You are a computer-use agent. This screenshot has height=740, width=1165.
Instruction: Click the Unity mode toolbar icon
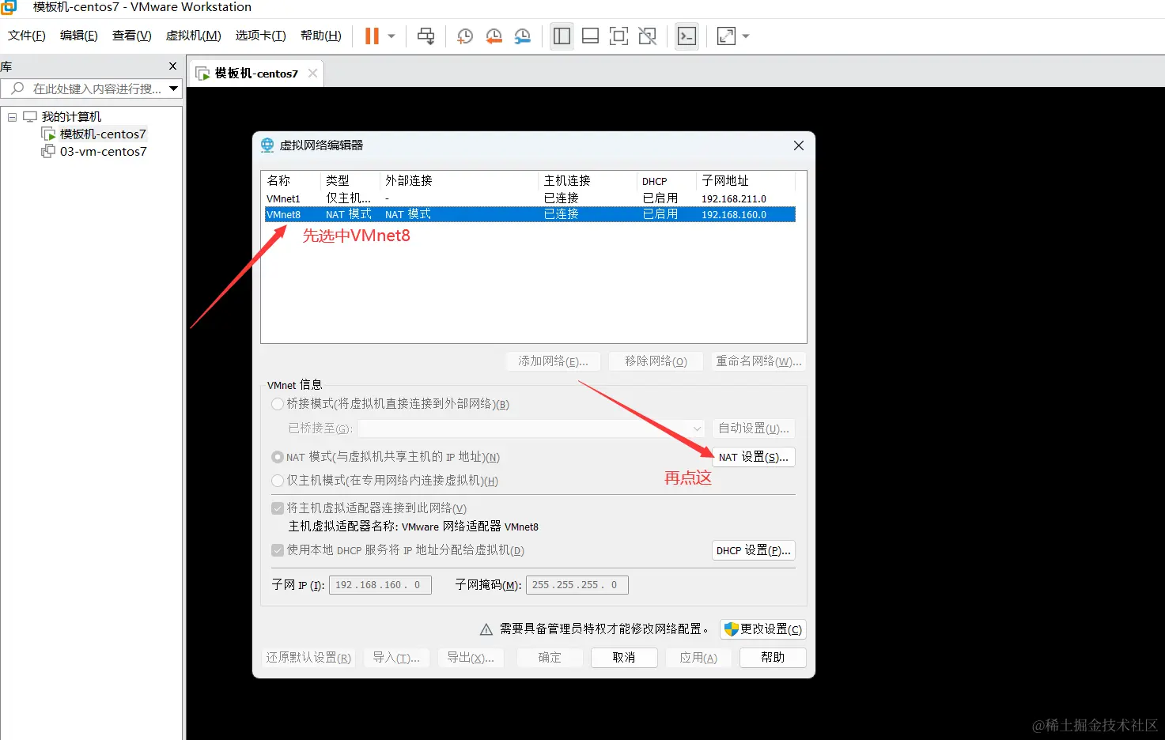tap(648, 36)
